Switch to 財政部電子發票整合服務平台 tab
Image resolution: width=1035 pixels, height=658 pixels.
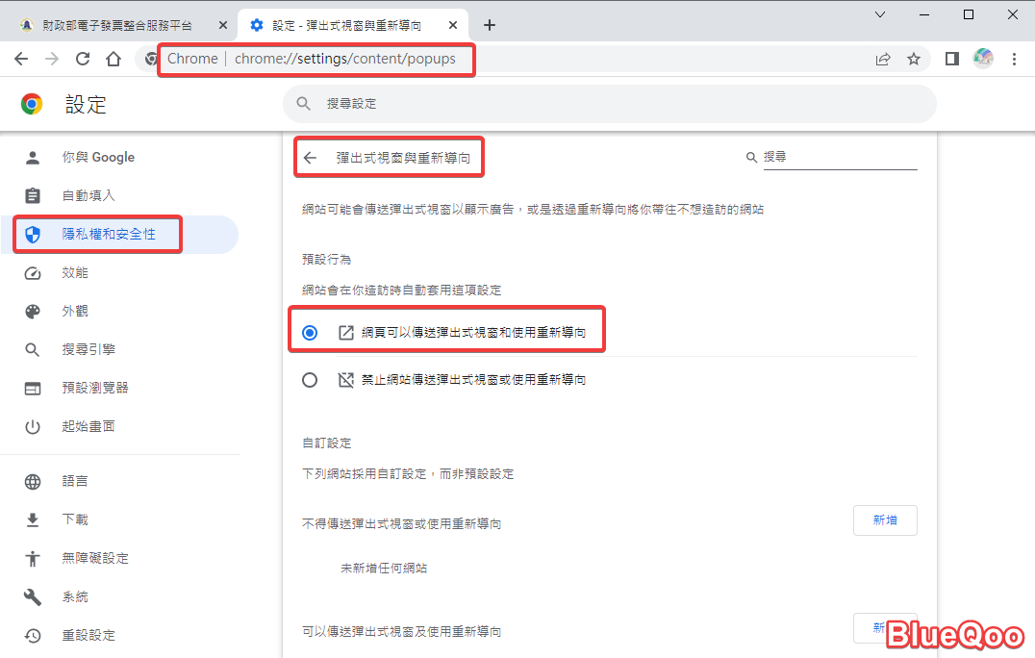click(x=115, y=25)
